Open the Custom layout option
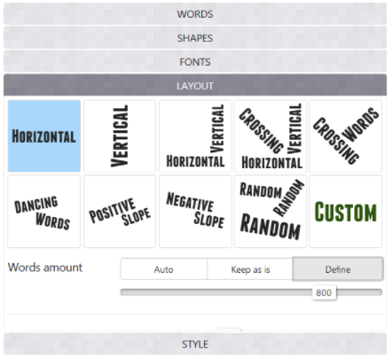Viewport: 392px width, 364px height. 346,212
